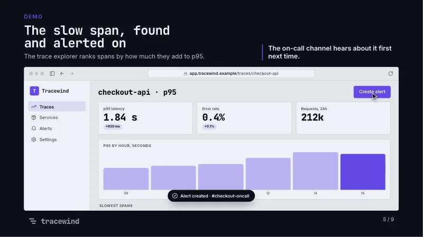Click the SLOWEST SPANS heading
This screenshot has width=423, height=237.
[116, 205]
